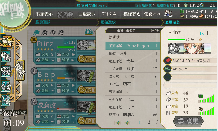
Task: Open the item shop (アイテム屋) icon
Action: click(x=168, y=13)
